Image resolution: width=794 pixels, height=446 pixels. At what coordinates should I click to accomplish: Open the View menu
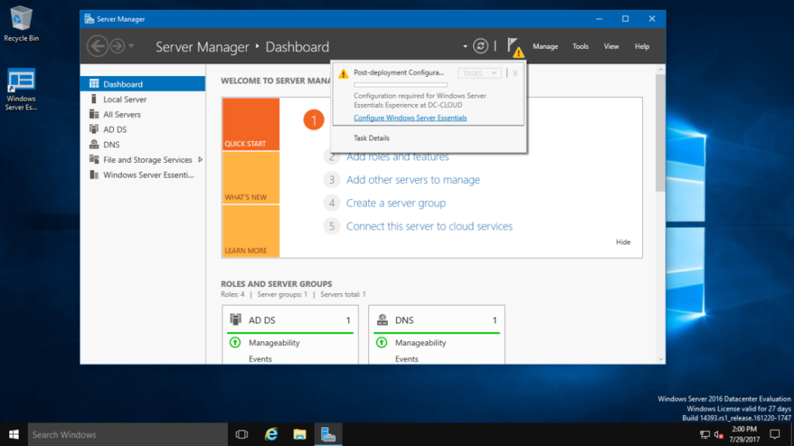(x=611, y=46)
